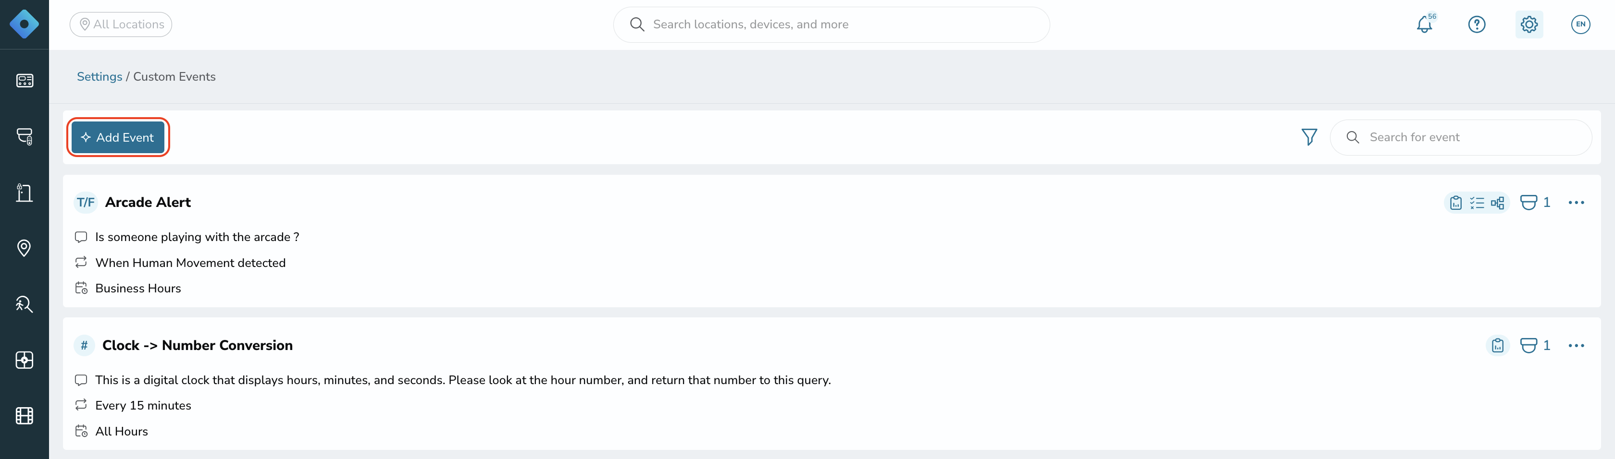Click the digital clock prompt description

(x=463, y=380)
